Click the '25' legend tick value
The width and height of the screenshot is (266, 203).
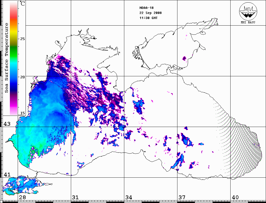pos(22,39)
